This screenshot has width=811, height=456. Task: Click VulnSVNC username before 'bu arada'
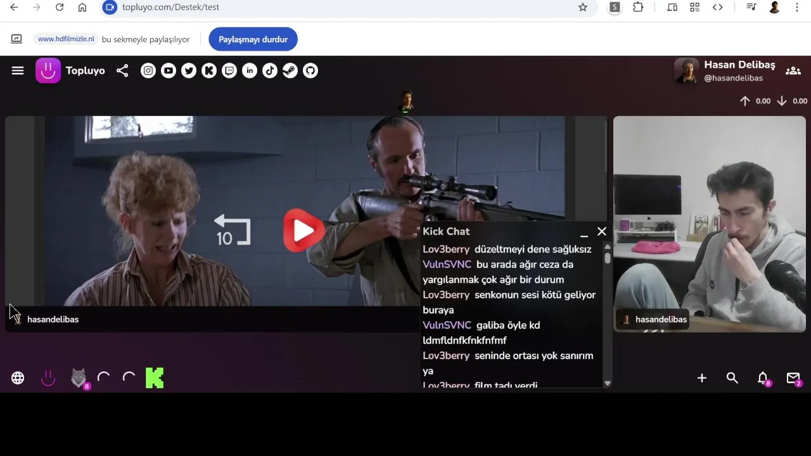(447, 264)
